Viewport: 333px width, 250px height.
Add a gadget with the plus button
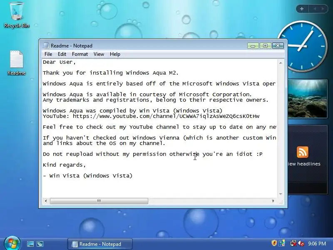click(x=302, y=9)
